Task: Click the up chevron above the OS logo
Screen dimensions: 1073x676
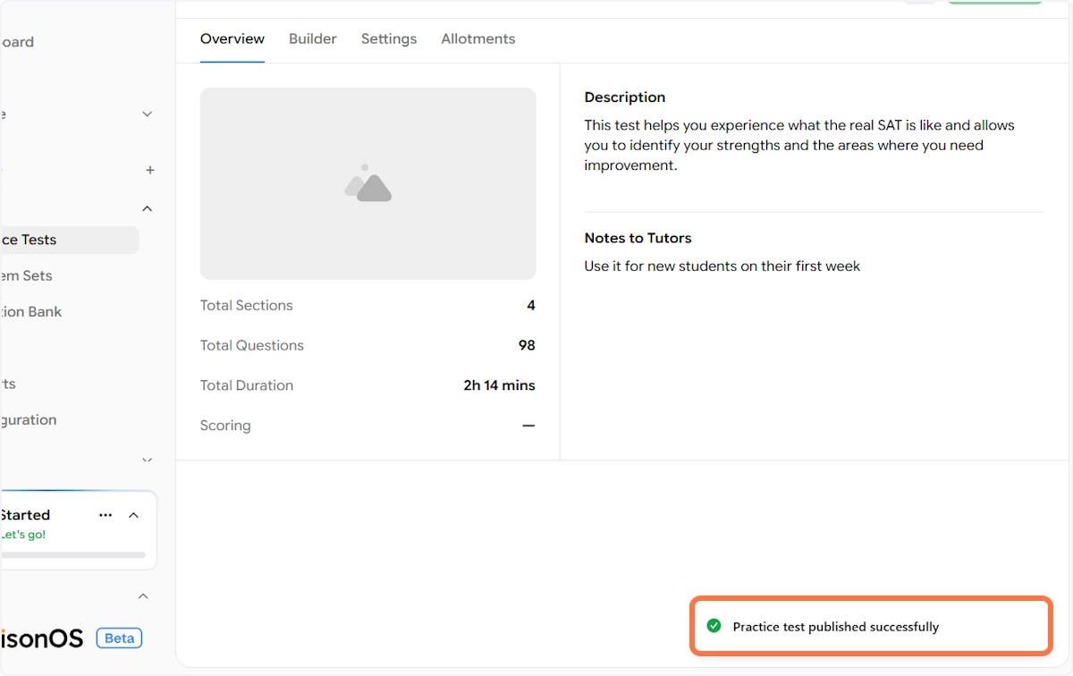Action: point(143,596)
